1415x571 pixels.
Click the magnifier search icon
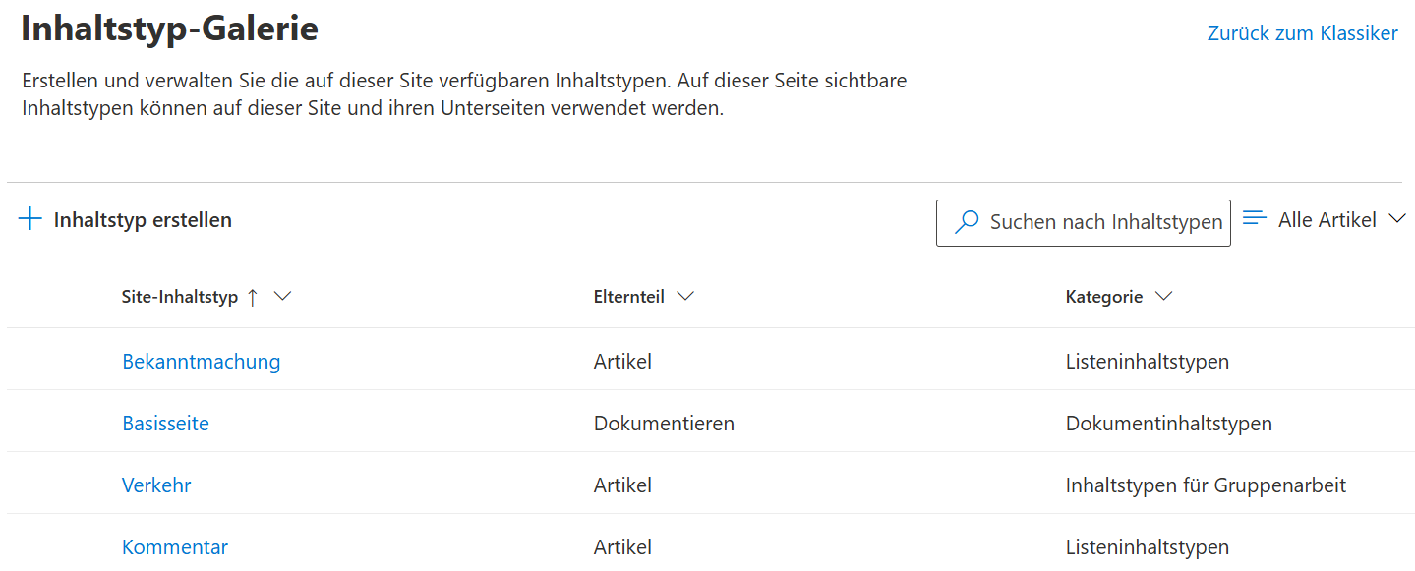(x=967, y=222)
